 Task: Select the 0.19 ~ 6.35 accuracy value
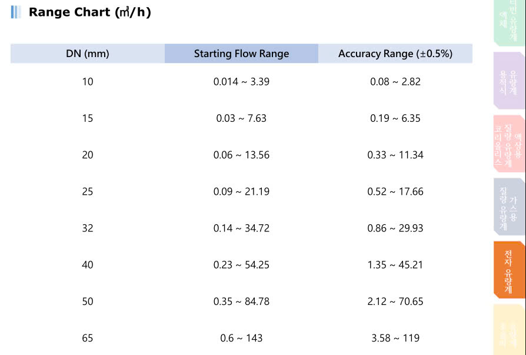(x=395, y=118)
